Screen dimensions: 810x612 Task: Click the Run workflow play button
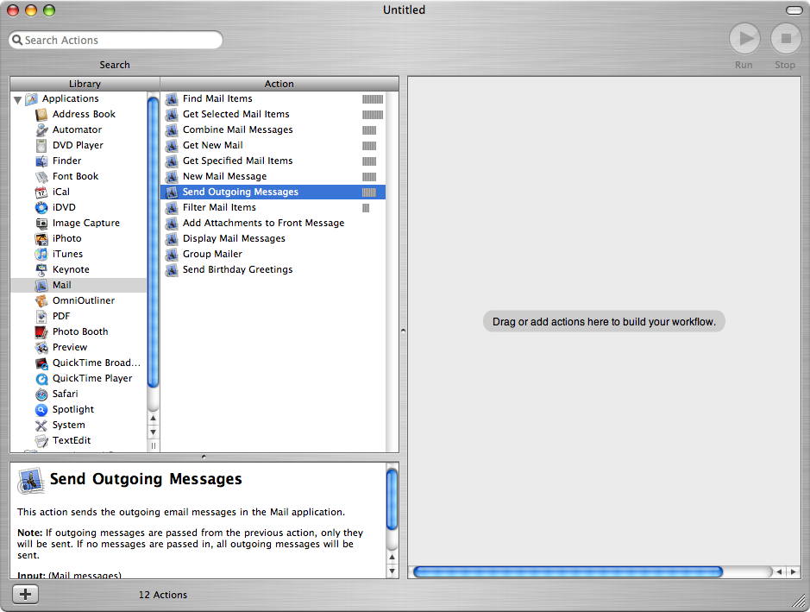coord(744,39)
